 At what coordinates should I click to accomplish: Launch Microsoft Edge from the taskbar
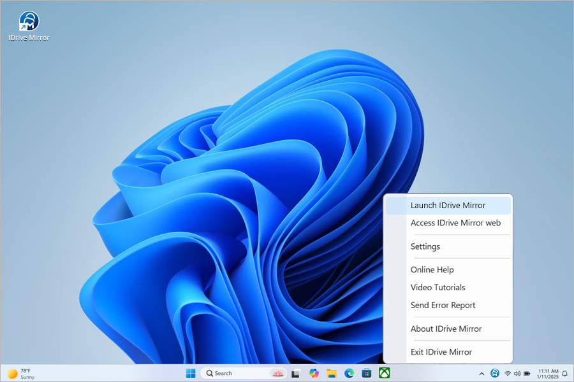point(349,373)
